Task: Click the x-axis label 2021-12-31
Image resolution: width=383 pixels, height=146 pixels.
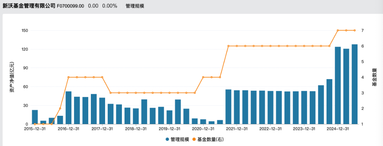Action: click(x=237, y=129)
